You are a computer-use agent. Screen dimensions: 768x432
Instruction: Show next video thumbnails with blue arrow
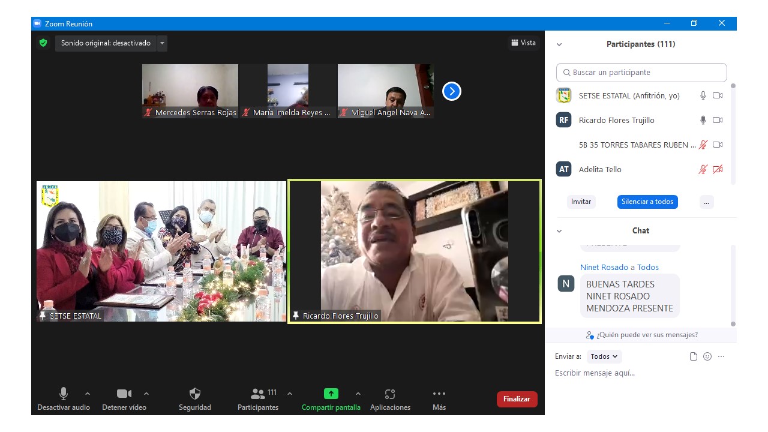point(452,91)
